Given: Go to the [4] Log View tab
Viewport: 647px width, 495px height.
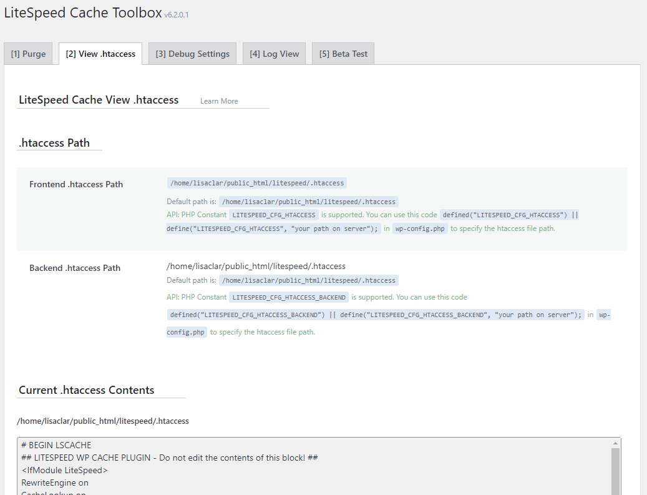Looking at the screenshot, I should coord(274,54).
